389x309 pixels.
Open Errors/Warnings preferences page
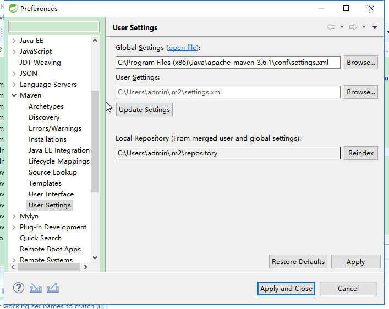pyautogui.click(x=55, y=128)
